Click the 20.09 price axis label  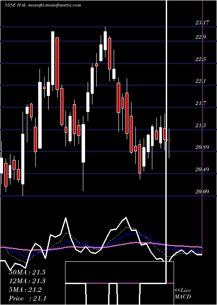pos(202,192)
